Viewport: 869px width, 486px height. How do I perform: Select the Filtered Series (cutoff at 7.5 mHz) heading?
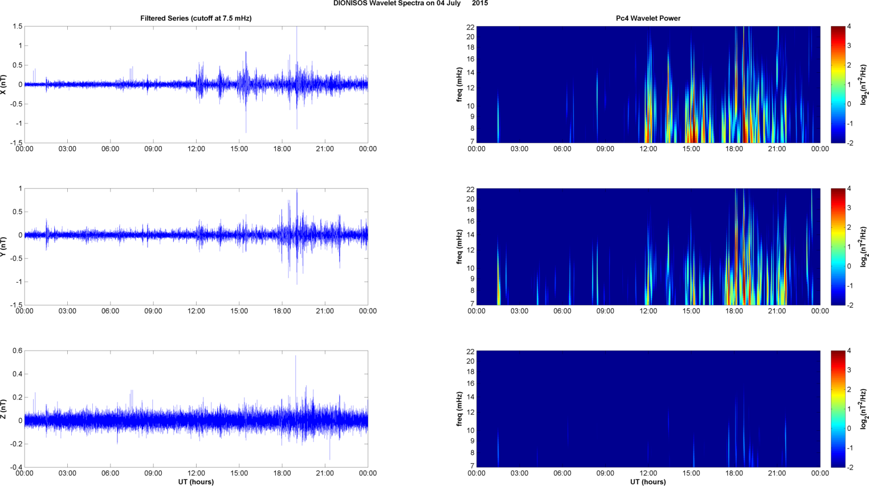pos(196,18)
